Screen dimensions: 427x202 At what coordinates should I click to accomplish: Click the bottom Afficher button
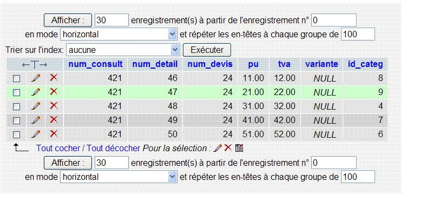68,163
